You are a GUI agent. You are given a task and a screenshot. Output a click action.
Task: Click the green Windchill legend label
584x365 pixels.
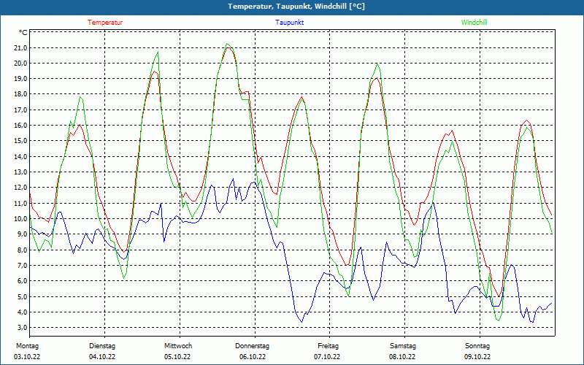(x=474, y=23)
